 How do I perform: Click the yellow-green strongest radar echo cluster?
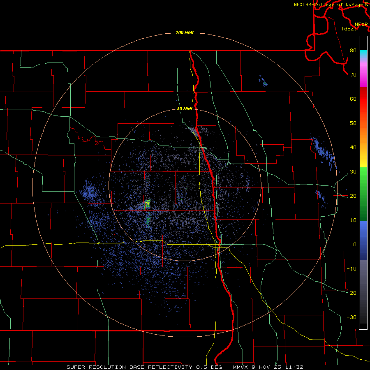coord(147,203)
